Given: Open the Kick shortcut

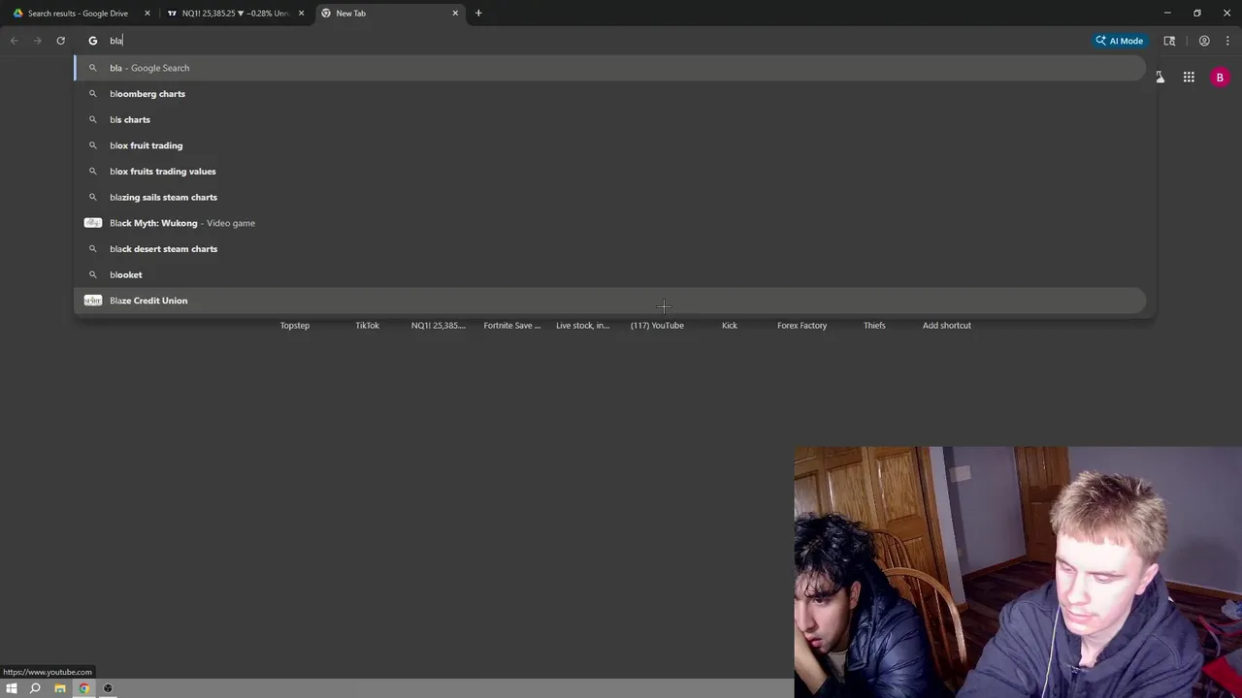Looking at the screenshot, I should 730,325.
